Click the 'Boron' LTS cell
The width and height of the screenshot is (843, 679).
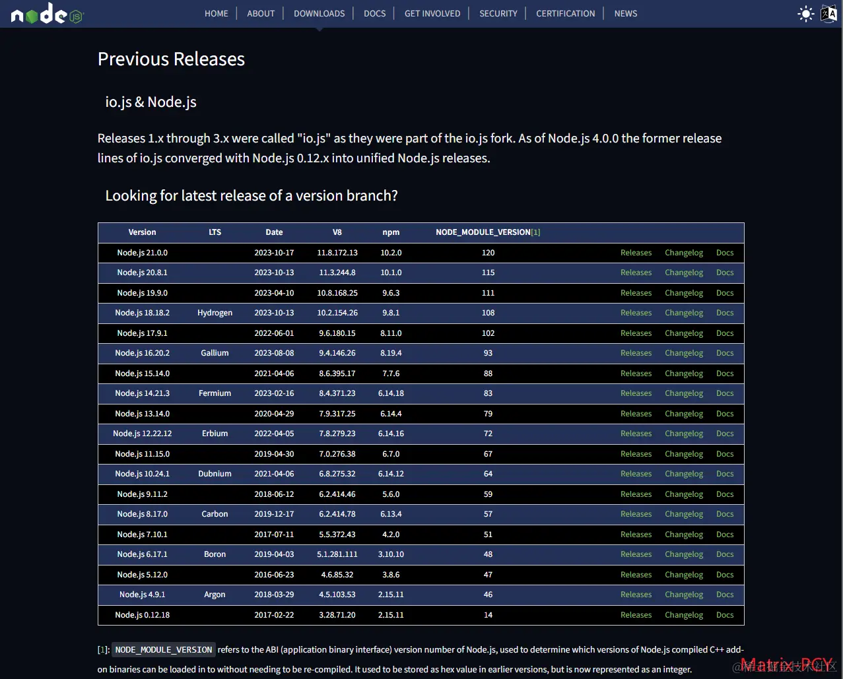tap(215, 554)
